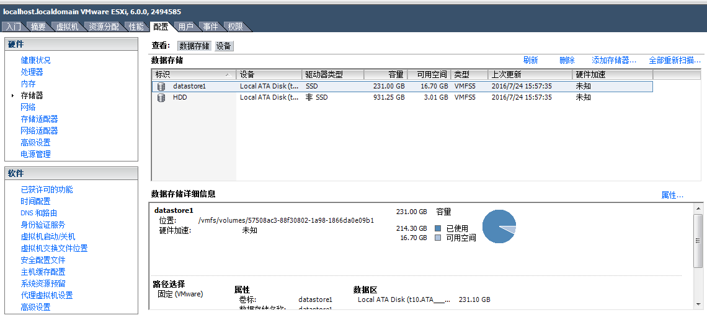Open datastore 属性... link
The height and width of the screenshot is (323, 707).
click(672, 196)
